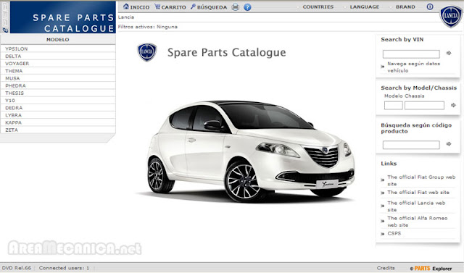464x273 pixels.
Task: Select the PHEDRA model
Action: (x=58, y=85)
